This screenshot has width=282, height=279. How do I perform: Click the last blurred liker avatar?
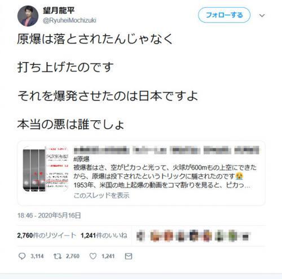coord(245,237)
